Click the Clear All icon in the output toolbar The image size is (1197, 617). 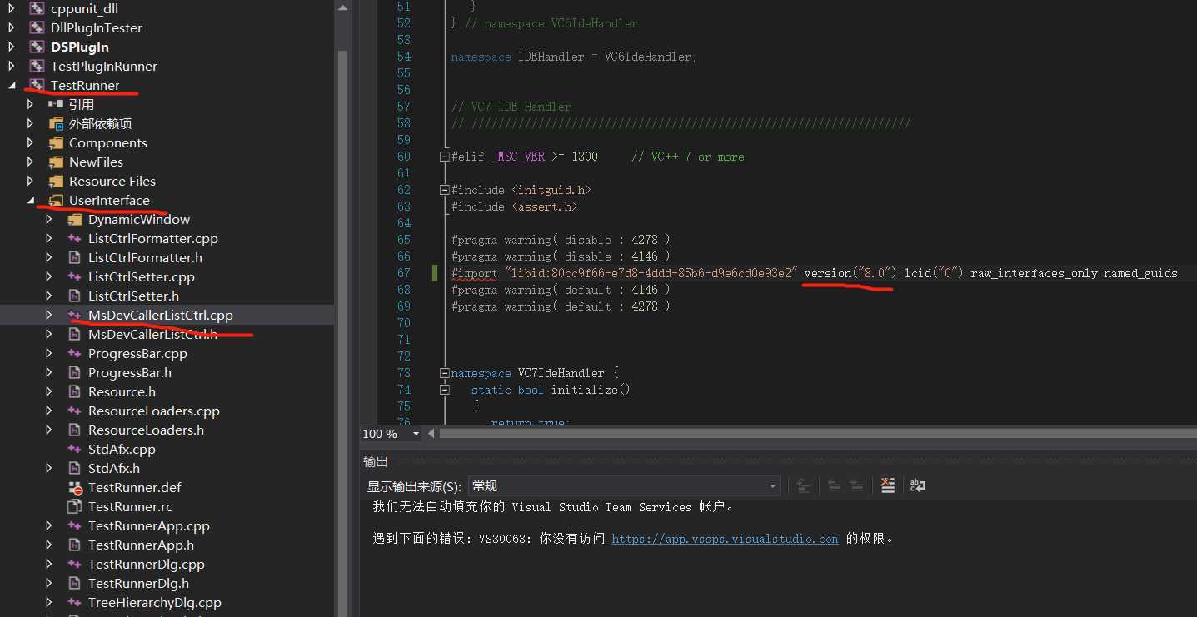888,485
